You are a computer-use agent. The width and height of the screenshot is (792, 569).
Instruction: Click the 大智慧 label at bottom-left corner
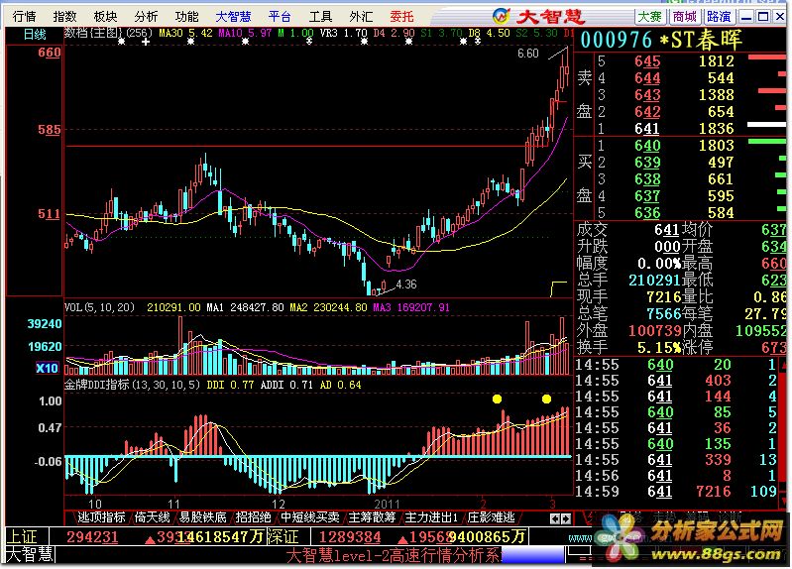(x=30, y=555)
